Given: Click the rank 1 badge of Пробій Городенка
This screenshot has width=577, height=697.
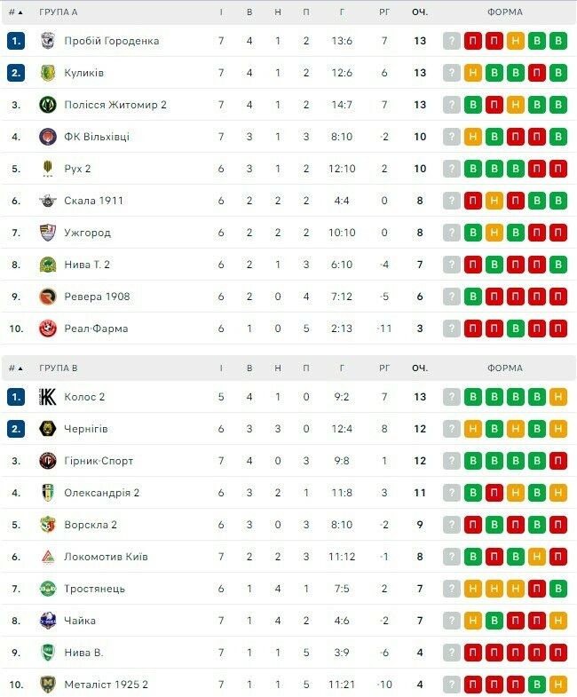Looking at the screenshot, I should tap(16, 41).
